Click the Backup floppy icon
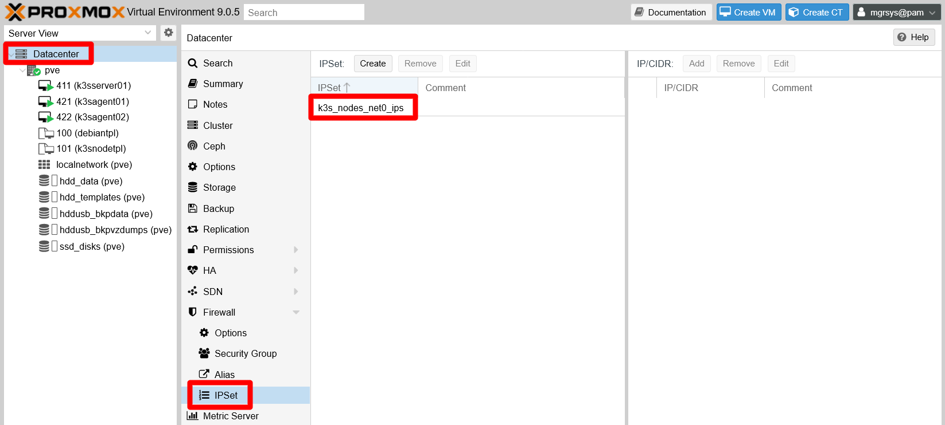This screenshot has width=945, height=425. pyautogui.click(x=193, y=208)
